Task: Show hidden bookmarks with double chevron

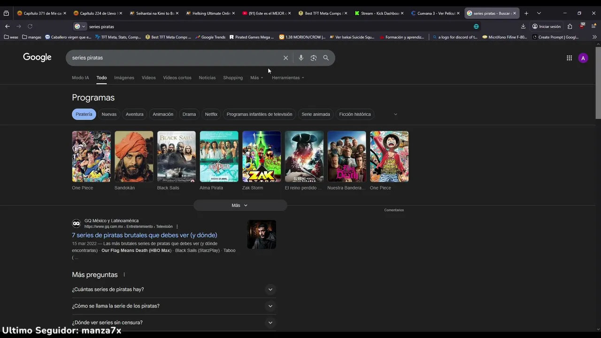Action: [x=594, y=37]
